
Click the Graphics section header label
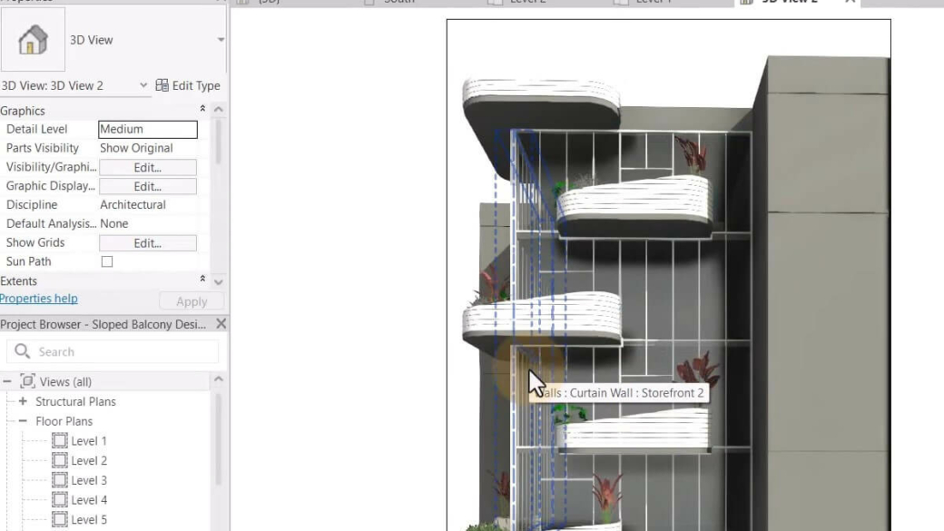[23, 111]
